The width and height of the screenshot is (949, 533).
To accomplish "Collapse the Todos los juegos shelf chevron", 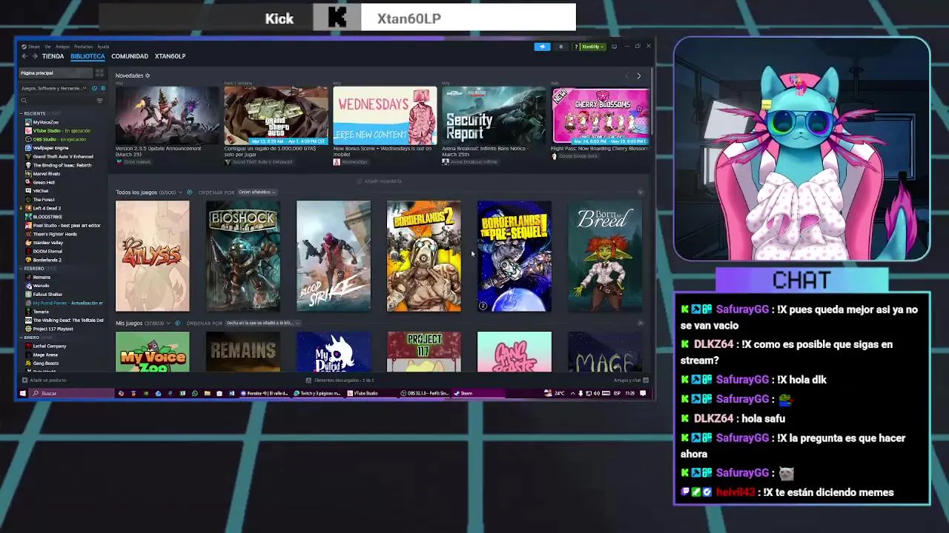I will (x=641, y=192).
